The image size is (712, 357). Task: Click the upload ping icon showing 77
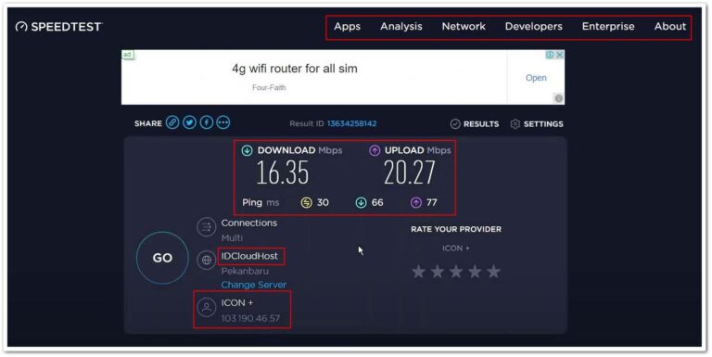tap(416, 202)
